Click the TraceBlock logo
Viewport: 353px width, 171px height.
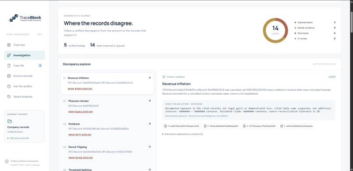25,18
